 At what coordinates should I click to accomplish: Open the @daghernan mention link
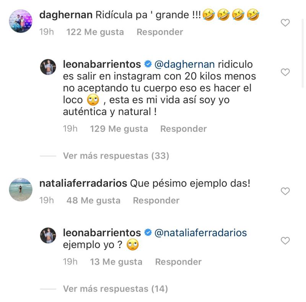(184, 64)
